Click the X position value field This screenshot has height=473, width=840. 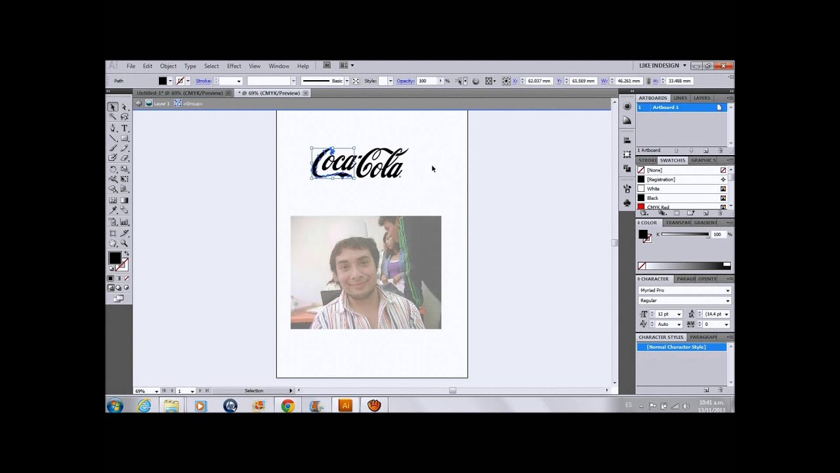click(x=539, y=81)
